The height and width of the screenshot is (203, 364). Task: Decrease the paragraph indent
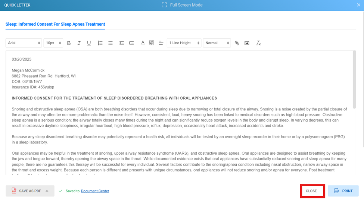click(x=121, y=43)
